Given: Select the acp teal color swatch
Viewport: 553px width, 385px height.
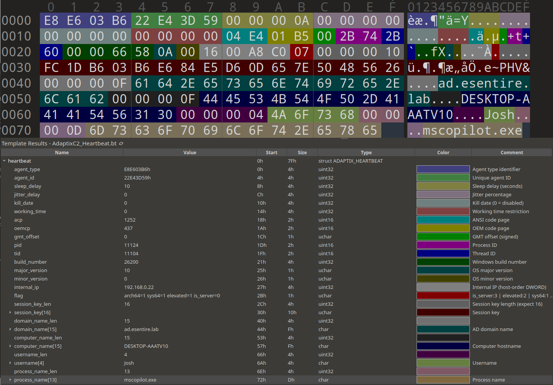Looking at the screenshot, I should coord(443,220).
